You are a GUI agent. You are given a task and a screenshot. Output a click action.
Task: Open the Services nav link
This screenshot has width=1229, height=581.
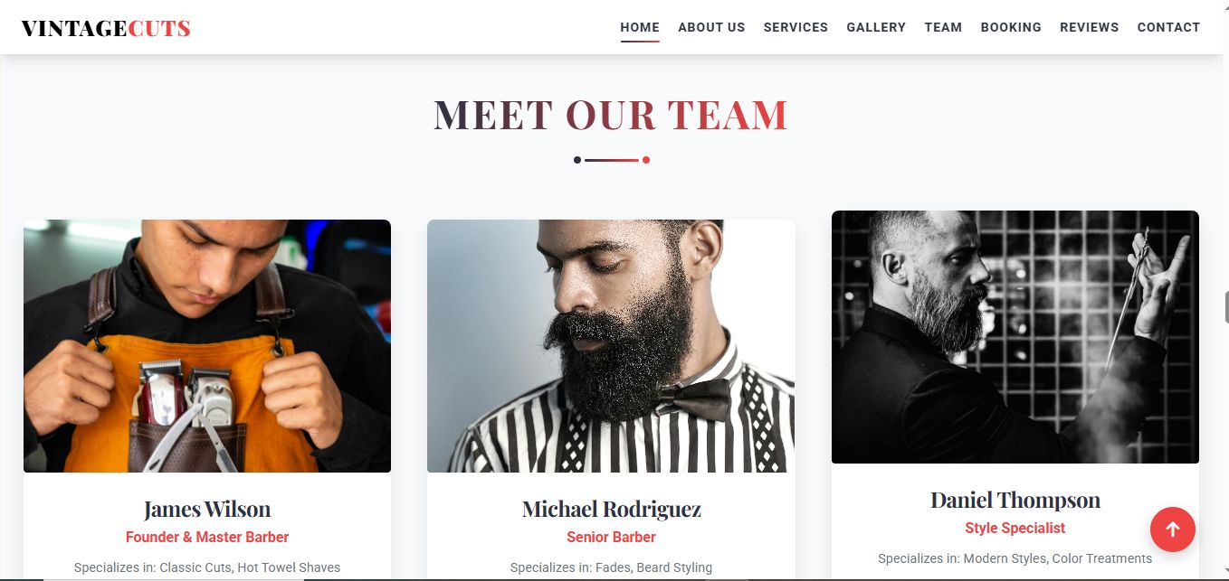[x=796, y=27]
